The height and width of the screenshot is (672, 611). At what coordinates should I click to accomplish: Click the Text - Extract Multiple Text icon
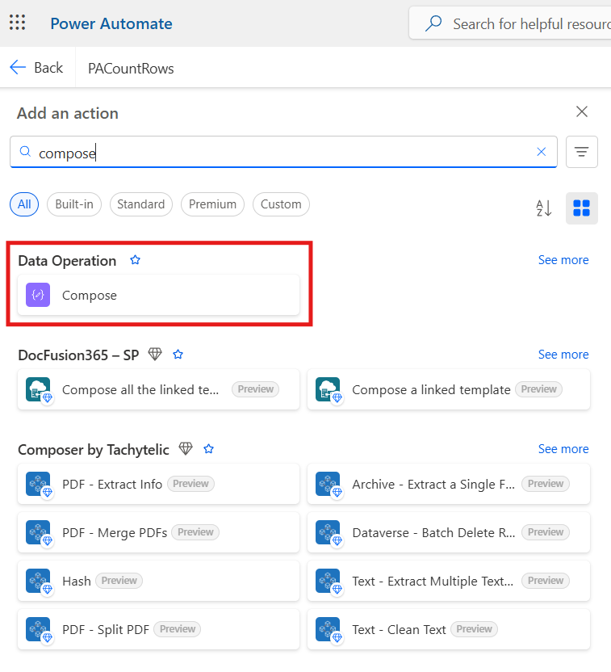tap(329, 582)
